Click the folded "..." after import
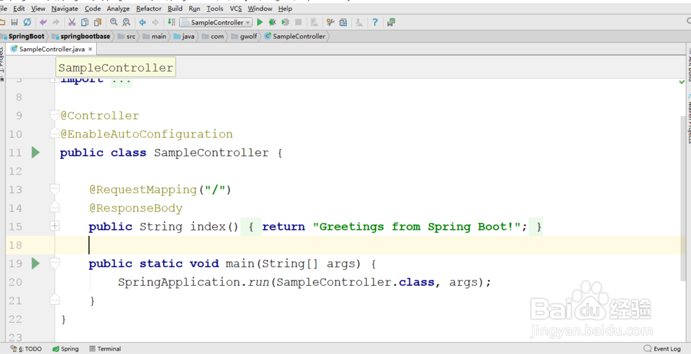The width and height of the screenshot is (691, 354). 121,81
